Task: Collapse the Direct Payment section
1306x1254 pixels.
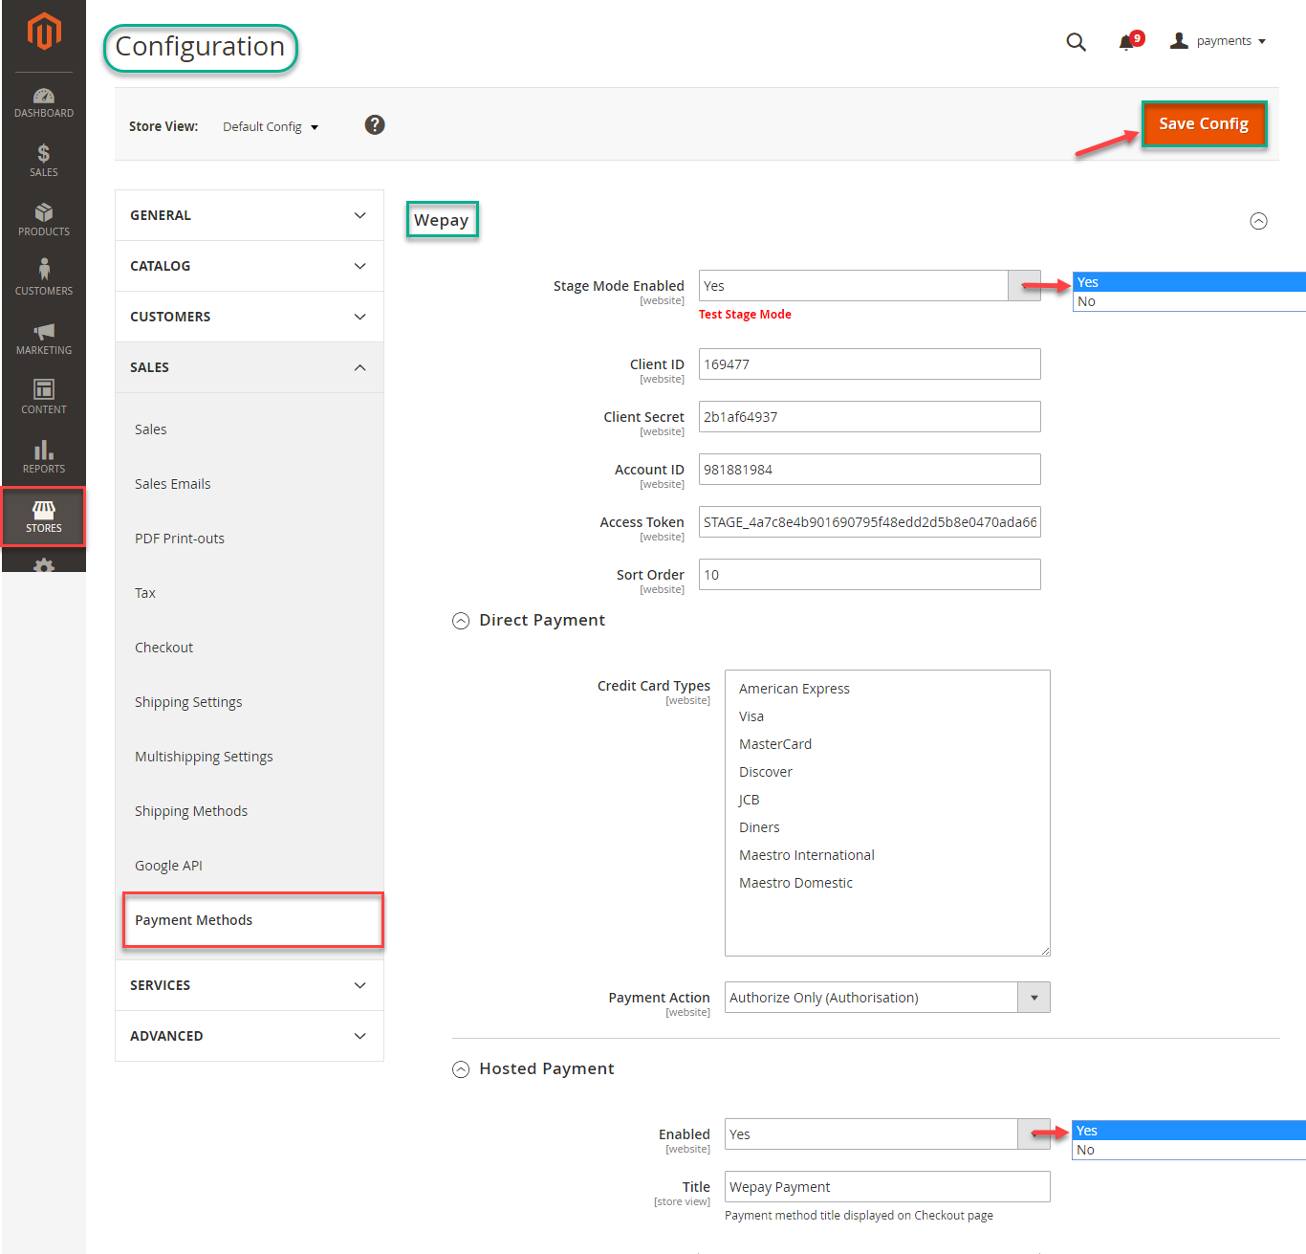Action: coord(461,621)
